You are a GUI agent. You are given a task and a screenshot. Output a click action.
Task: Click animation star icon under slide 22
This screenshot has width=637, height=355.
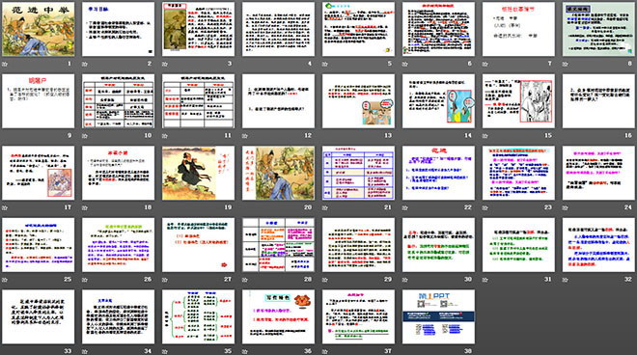(405, 207)
